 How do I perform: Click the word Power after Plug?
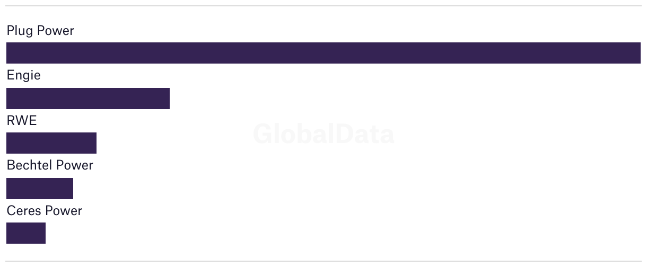tap(56, 31)
